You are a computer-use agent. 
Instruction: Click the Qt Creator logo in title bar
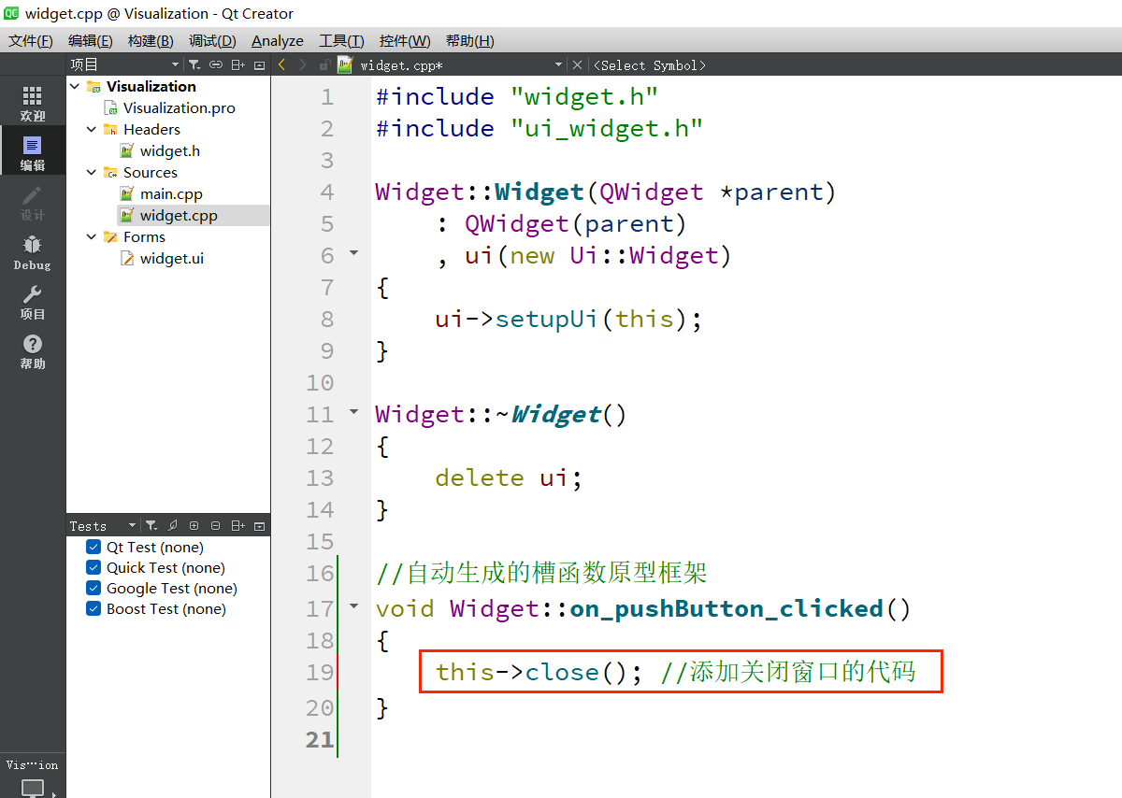[11, 12]
